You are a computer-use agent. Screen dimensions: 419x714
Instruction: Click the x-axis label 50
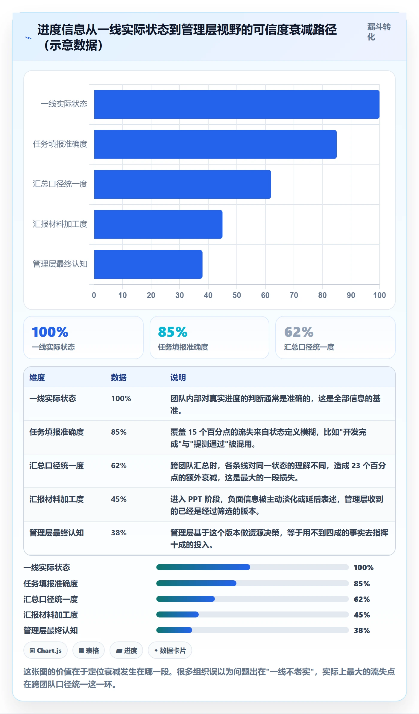tap(237, 295)
